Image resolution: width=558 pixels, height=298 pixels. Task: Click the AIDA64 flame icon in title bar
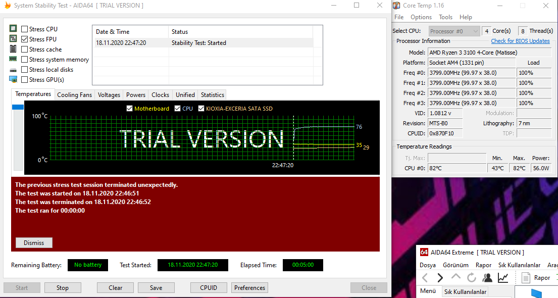[x=7, y=6]
